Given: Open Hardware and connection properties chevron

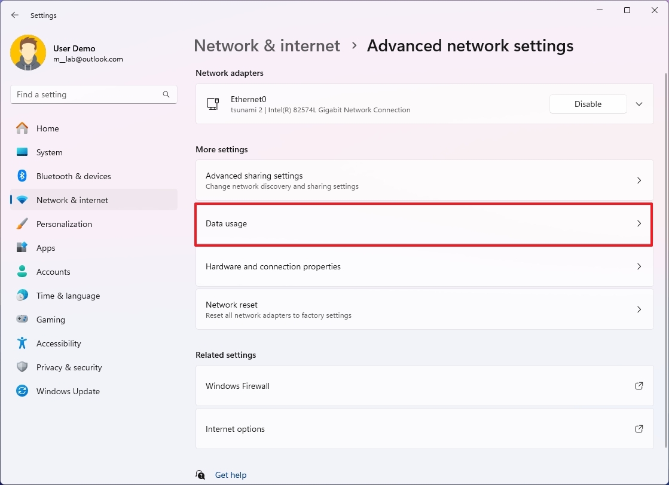Looking at the screenshot, I should tap(639, 266).
